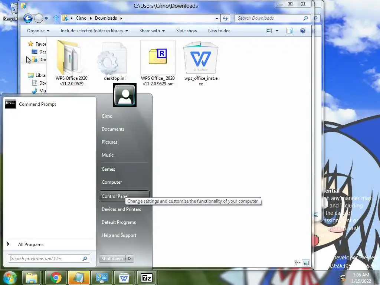The width and height of the screenshot is (380, 285).
Task: Open Control Panel from Start menu
Action: pyautogui.click(x=124, y=196)
